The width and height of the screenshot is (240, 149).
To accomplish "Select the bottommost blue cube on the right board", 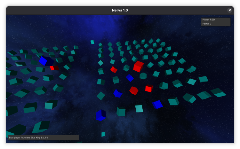I will [x=101, y=115].
